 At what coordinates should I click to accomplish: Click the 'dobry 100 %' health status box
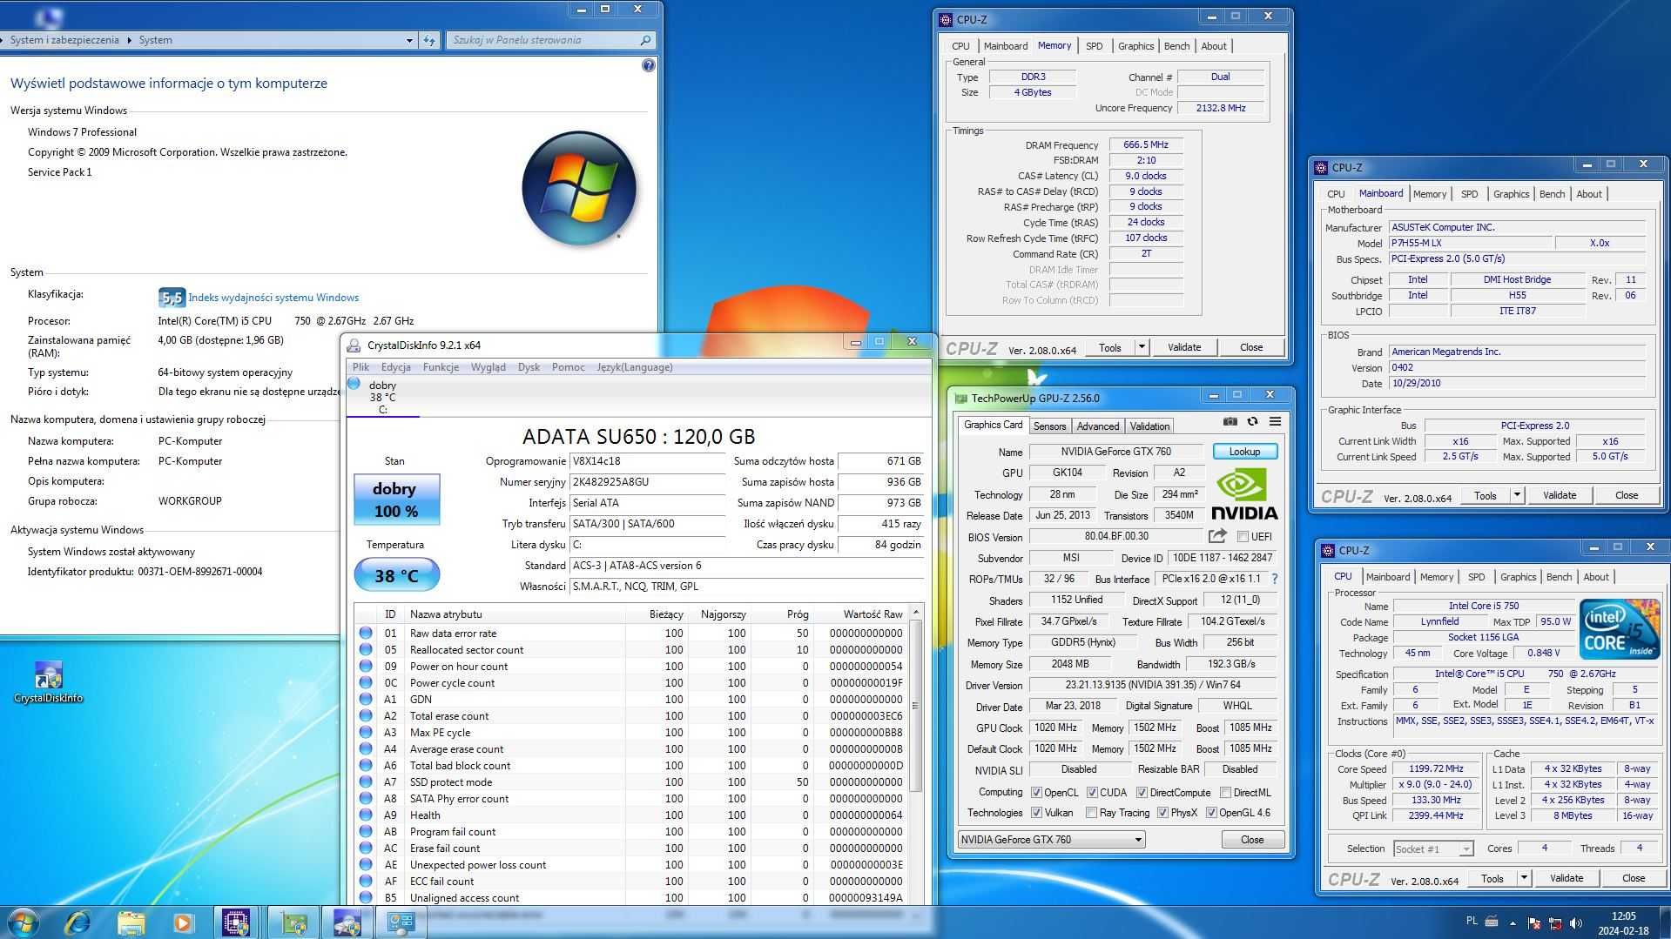click(x=396, y=500)
